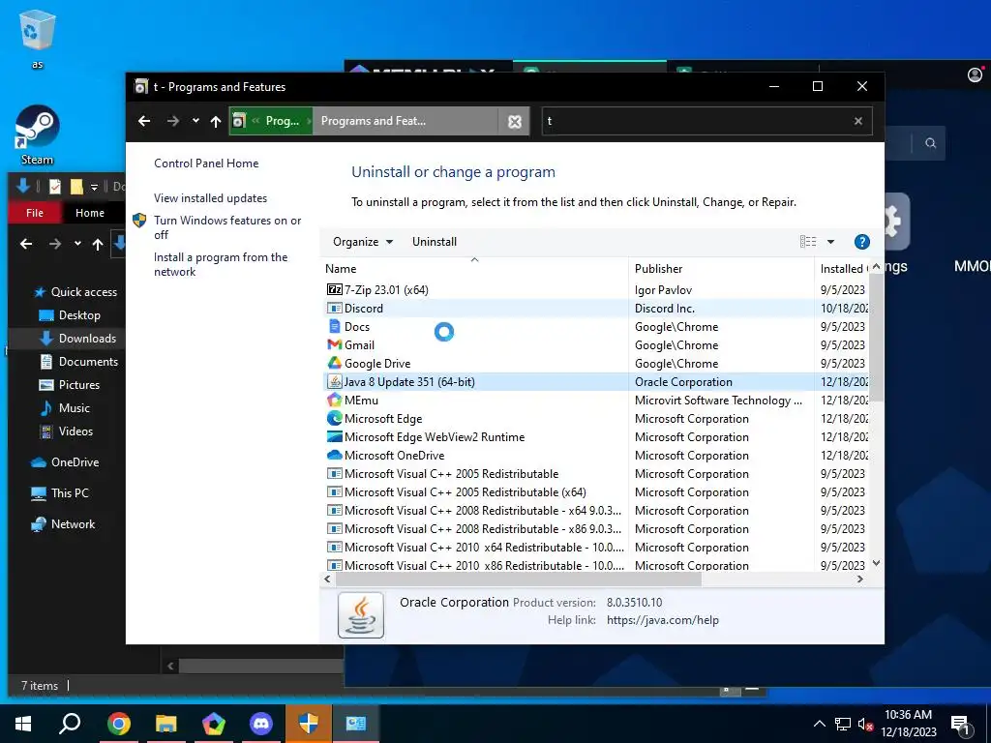Open recent locations dropdown in File Explorer
Image resolution: width=991 pixels, height=743 pixels.
pyautogui.click(x=77, y=243)
